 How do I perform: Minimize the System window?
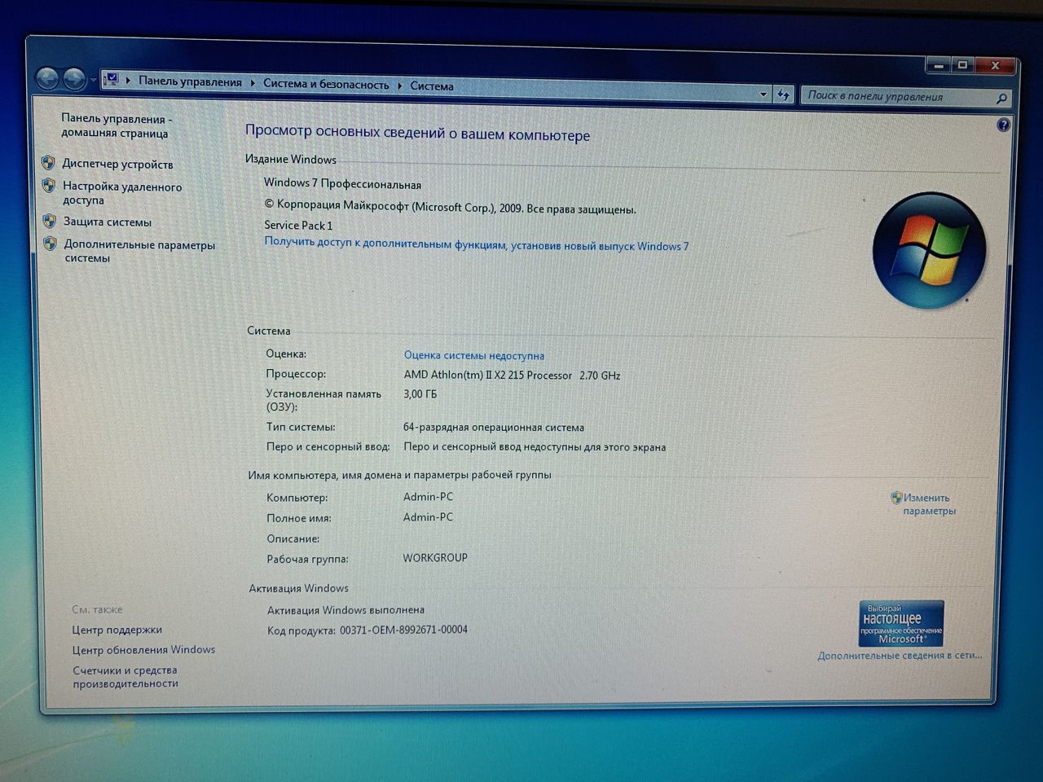(938, 64)
